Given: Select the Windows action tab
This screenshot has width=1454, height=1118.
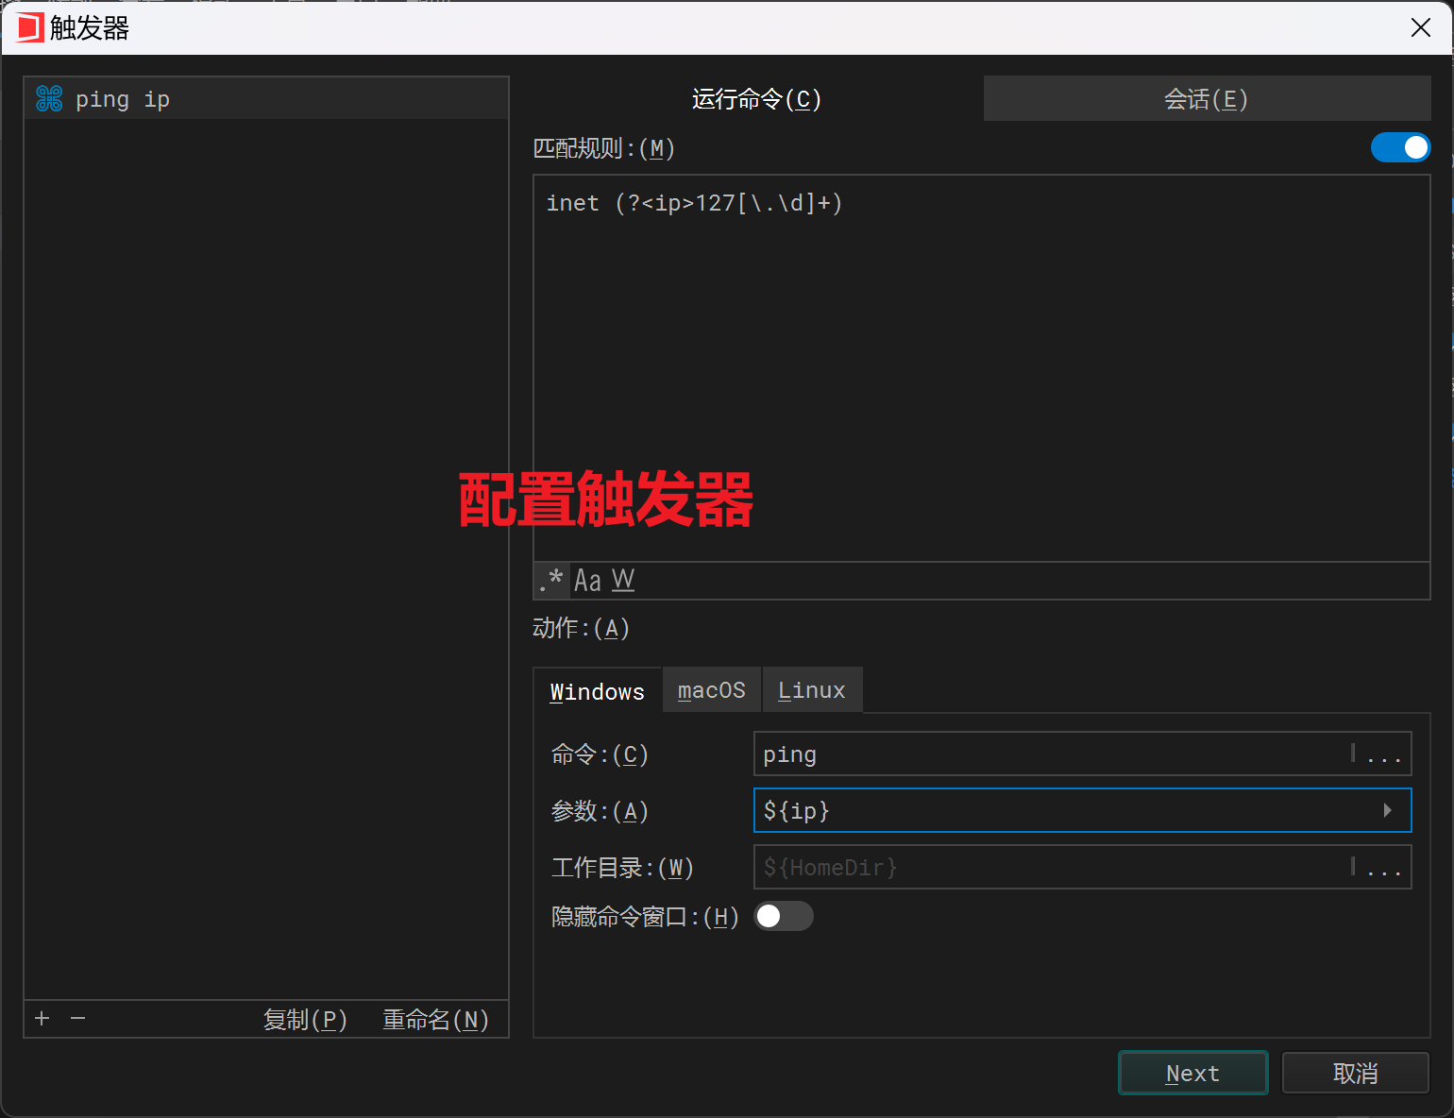Looking at the screenshot, I should click(x=598, y=691).
